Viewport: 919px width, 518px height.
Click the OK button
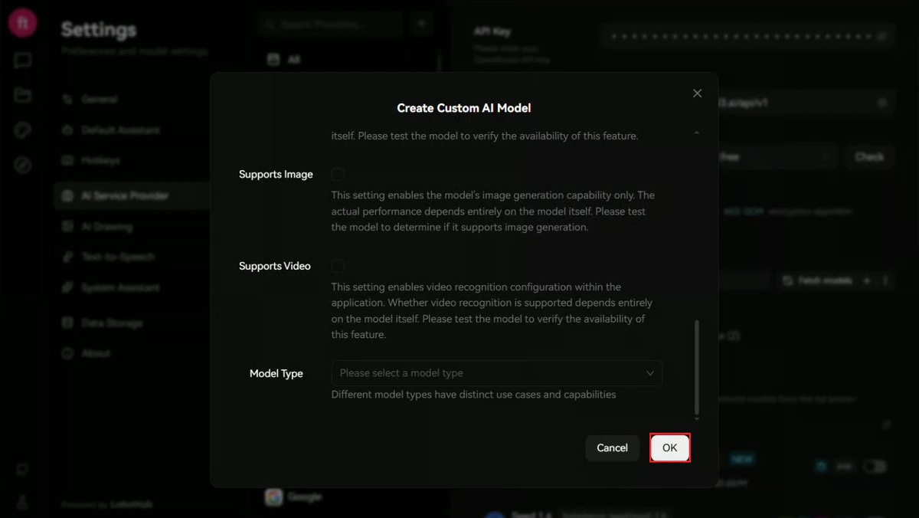tap(670, 448)
